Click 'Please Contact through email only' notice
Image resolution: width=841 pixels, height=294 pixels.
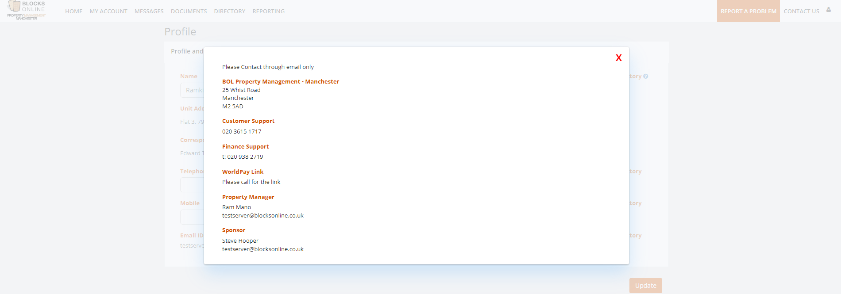268,67
